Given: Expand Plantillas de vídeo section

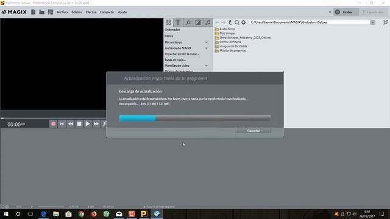Looking at the screenshot, I should click(x=206, y=66).
